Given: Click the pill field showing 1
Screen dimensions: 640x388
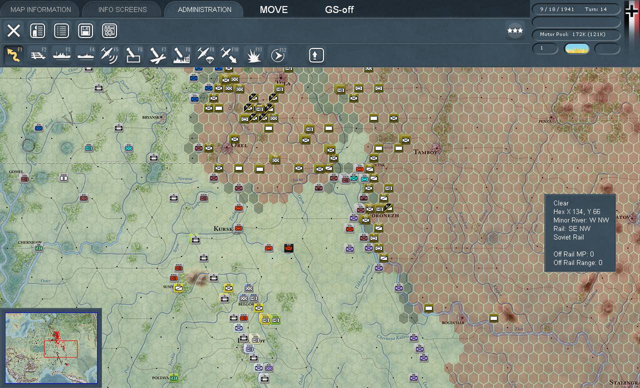Looking at the screenshot, I should (x=545, y=48).
